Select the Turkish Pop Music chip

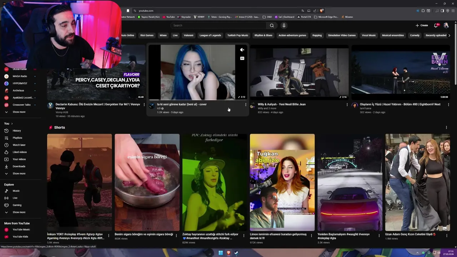[238, 35]
